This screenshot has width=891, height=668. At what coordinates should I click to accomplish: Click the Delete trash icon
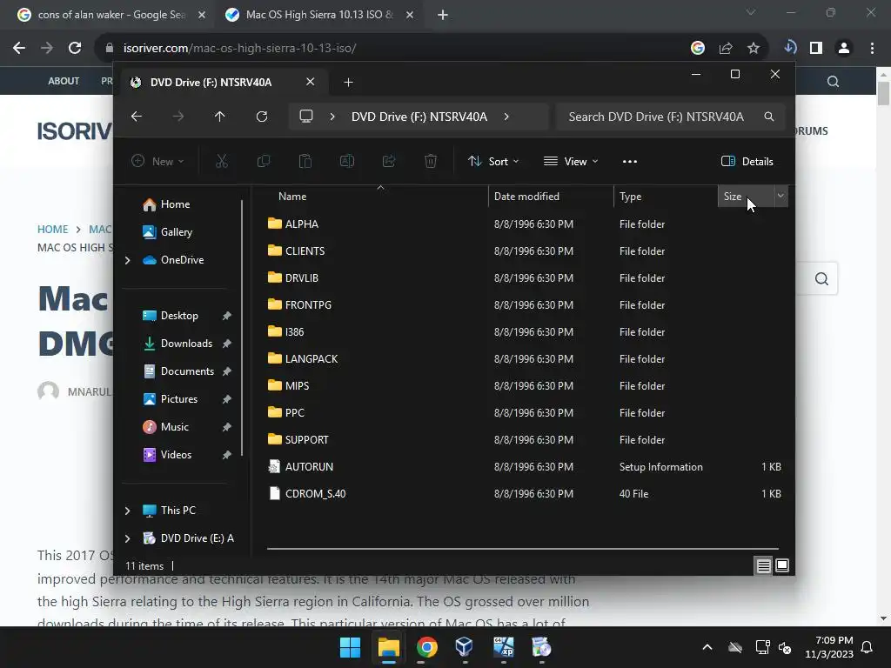(431, 161)
